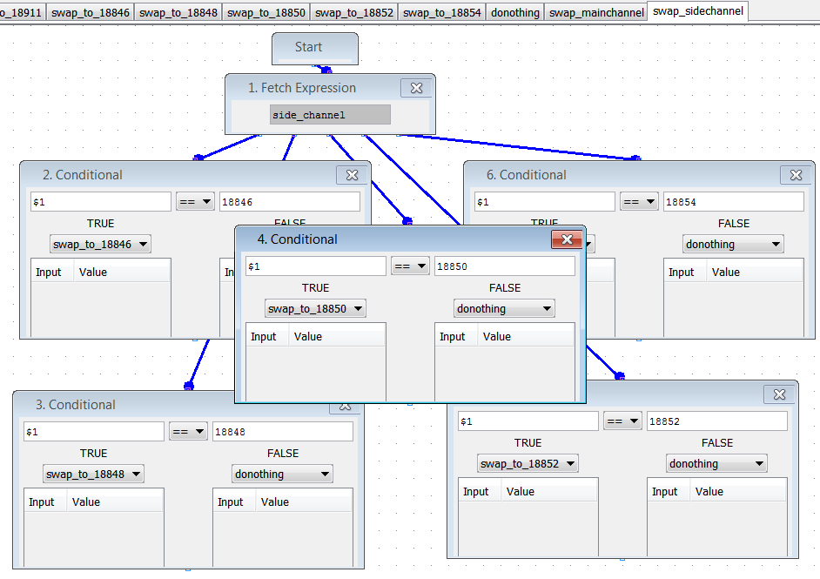Click the Start node

pyautogui.click(x=315, y=48)
